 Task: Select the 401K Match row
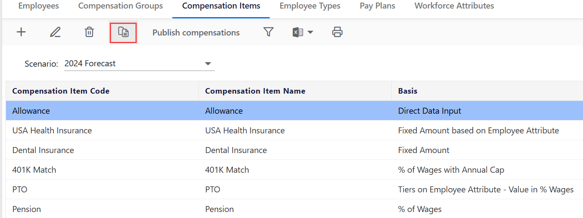[34, 170]
